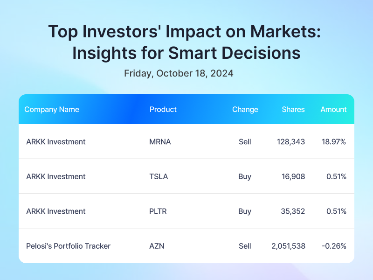The image size is (373, 280).
Task: Click the Change column header
Action: [245, 109]
